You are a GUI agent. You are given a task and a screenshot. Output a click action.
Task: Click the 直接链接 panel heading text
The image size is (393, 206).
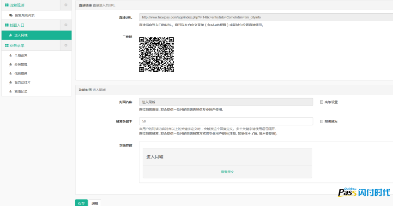tap(85, 5)
